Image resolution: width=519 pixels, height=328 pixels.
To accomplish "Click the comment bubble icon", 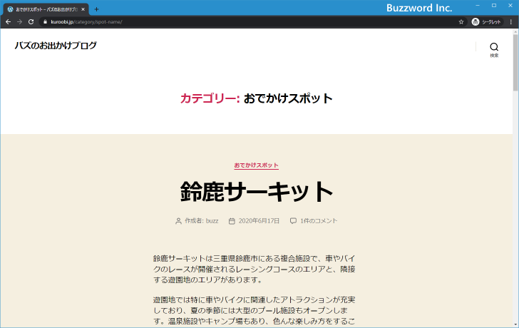I will [x=293, y=221].
